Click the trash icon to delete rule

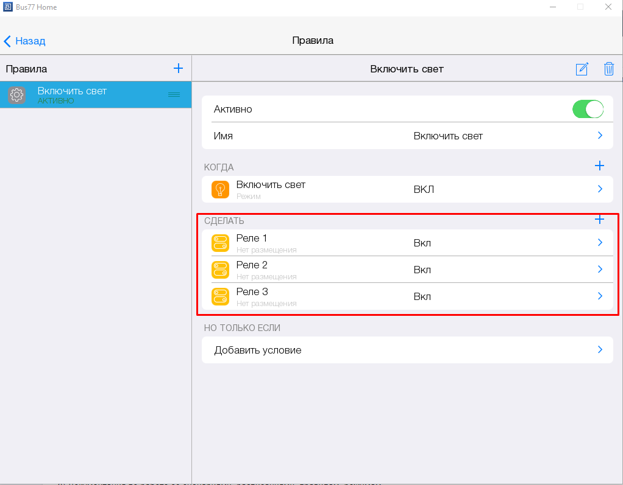[608, 69]
